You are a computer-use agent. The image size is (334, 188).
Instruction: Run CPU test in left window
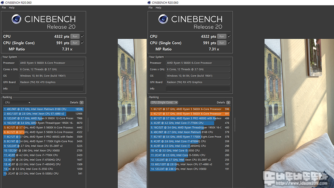(x=75, y=36)
